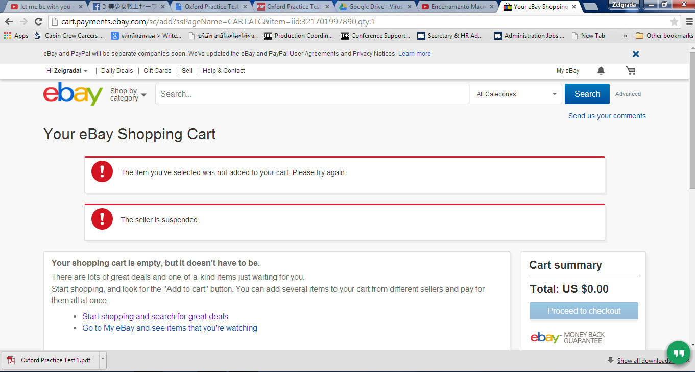Expand the Hi Zelgrada account menu

click(67, 71)
